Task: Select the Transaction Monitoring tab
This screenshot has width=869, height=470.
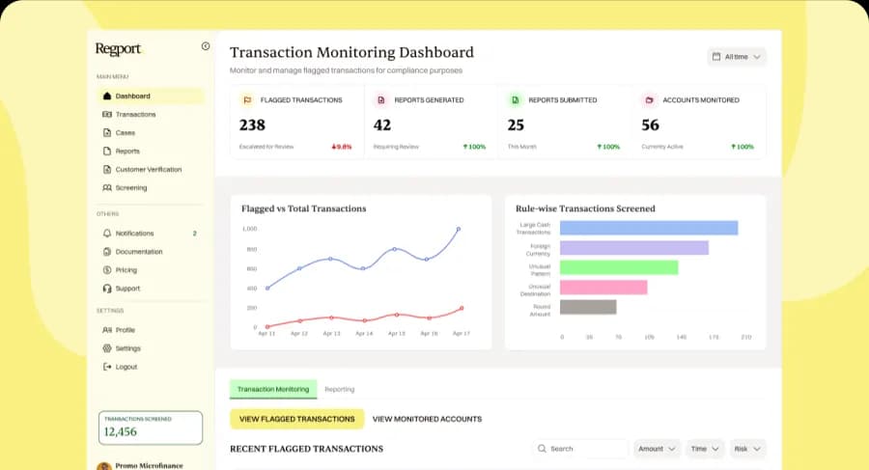Action: 273,389
